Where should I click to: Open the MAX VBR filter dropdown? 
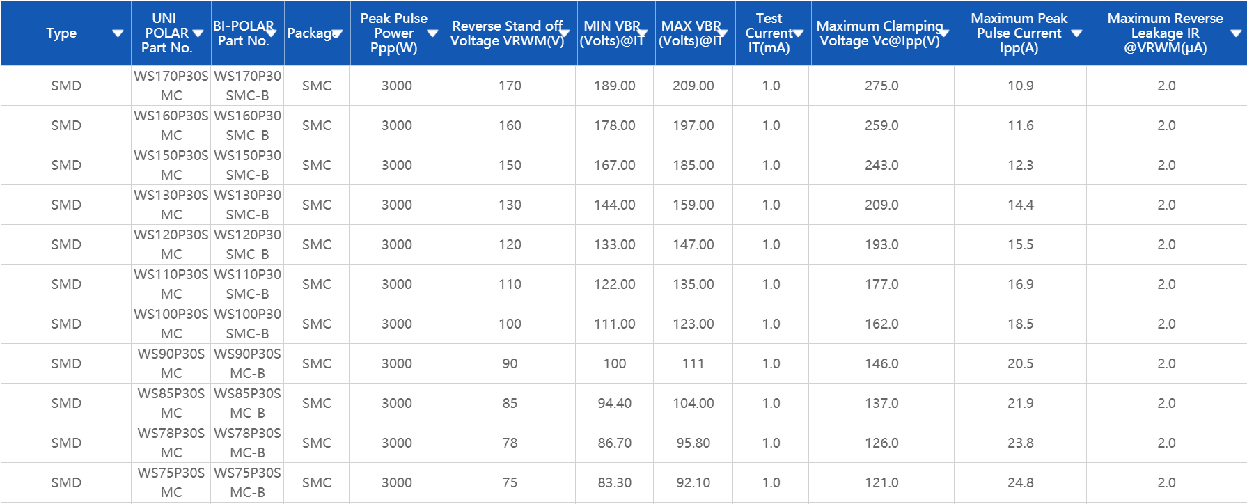(722, 33)
